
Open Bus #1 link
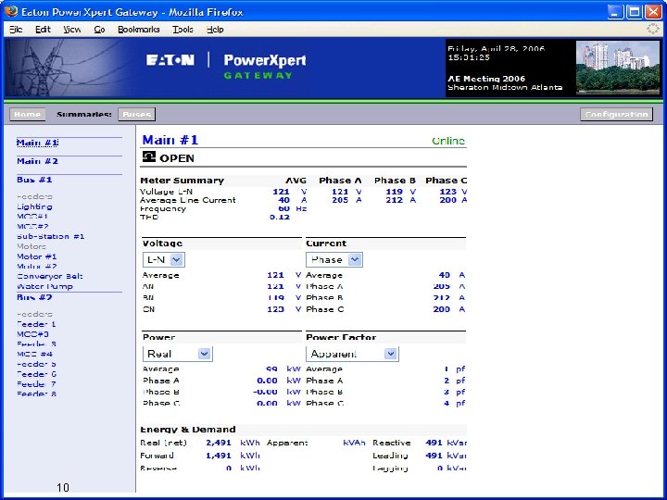pos(34,180)
